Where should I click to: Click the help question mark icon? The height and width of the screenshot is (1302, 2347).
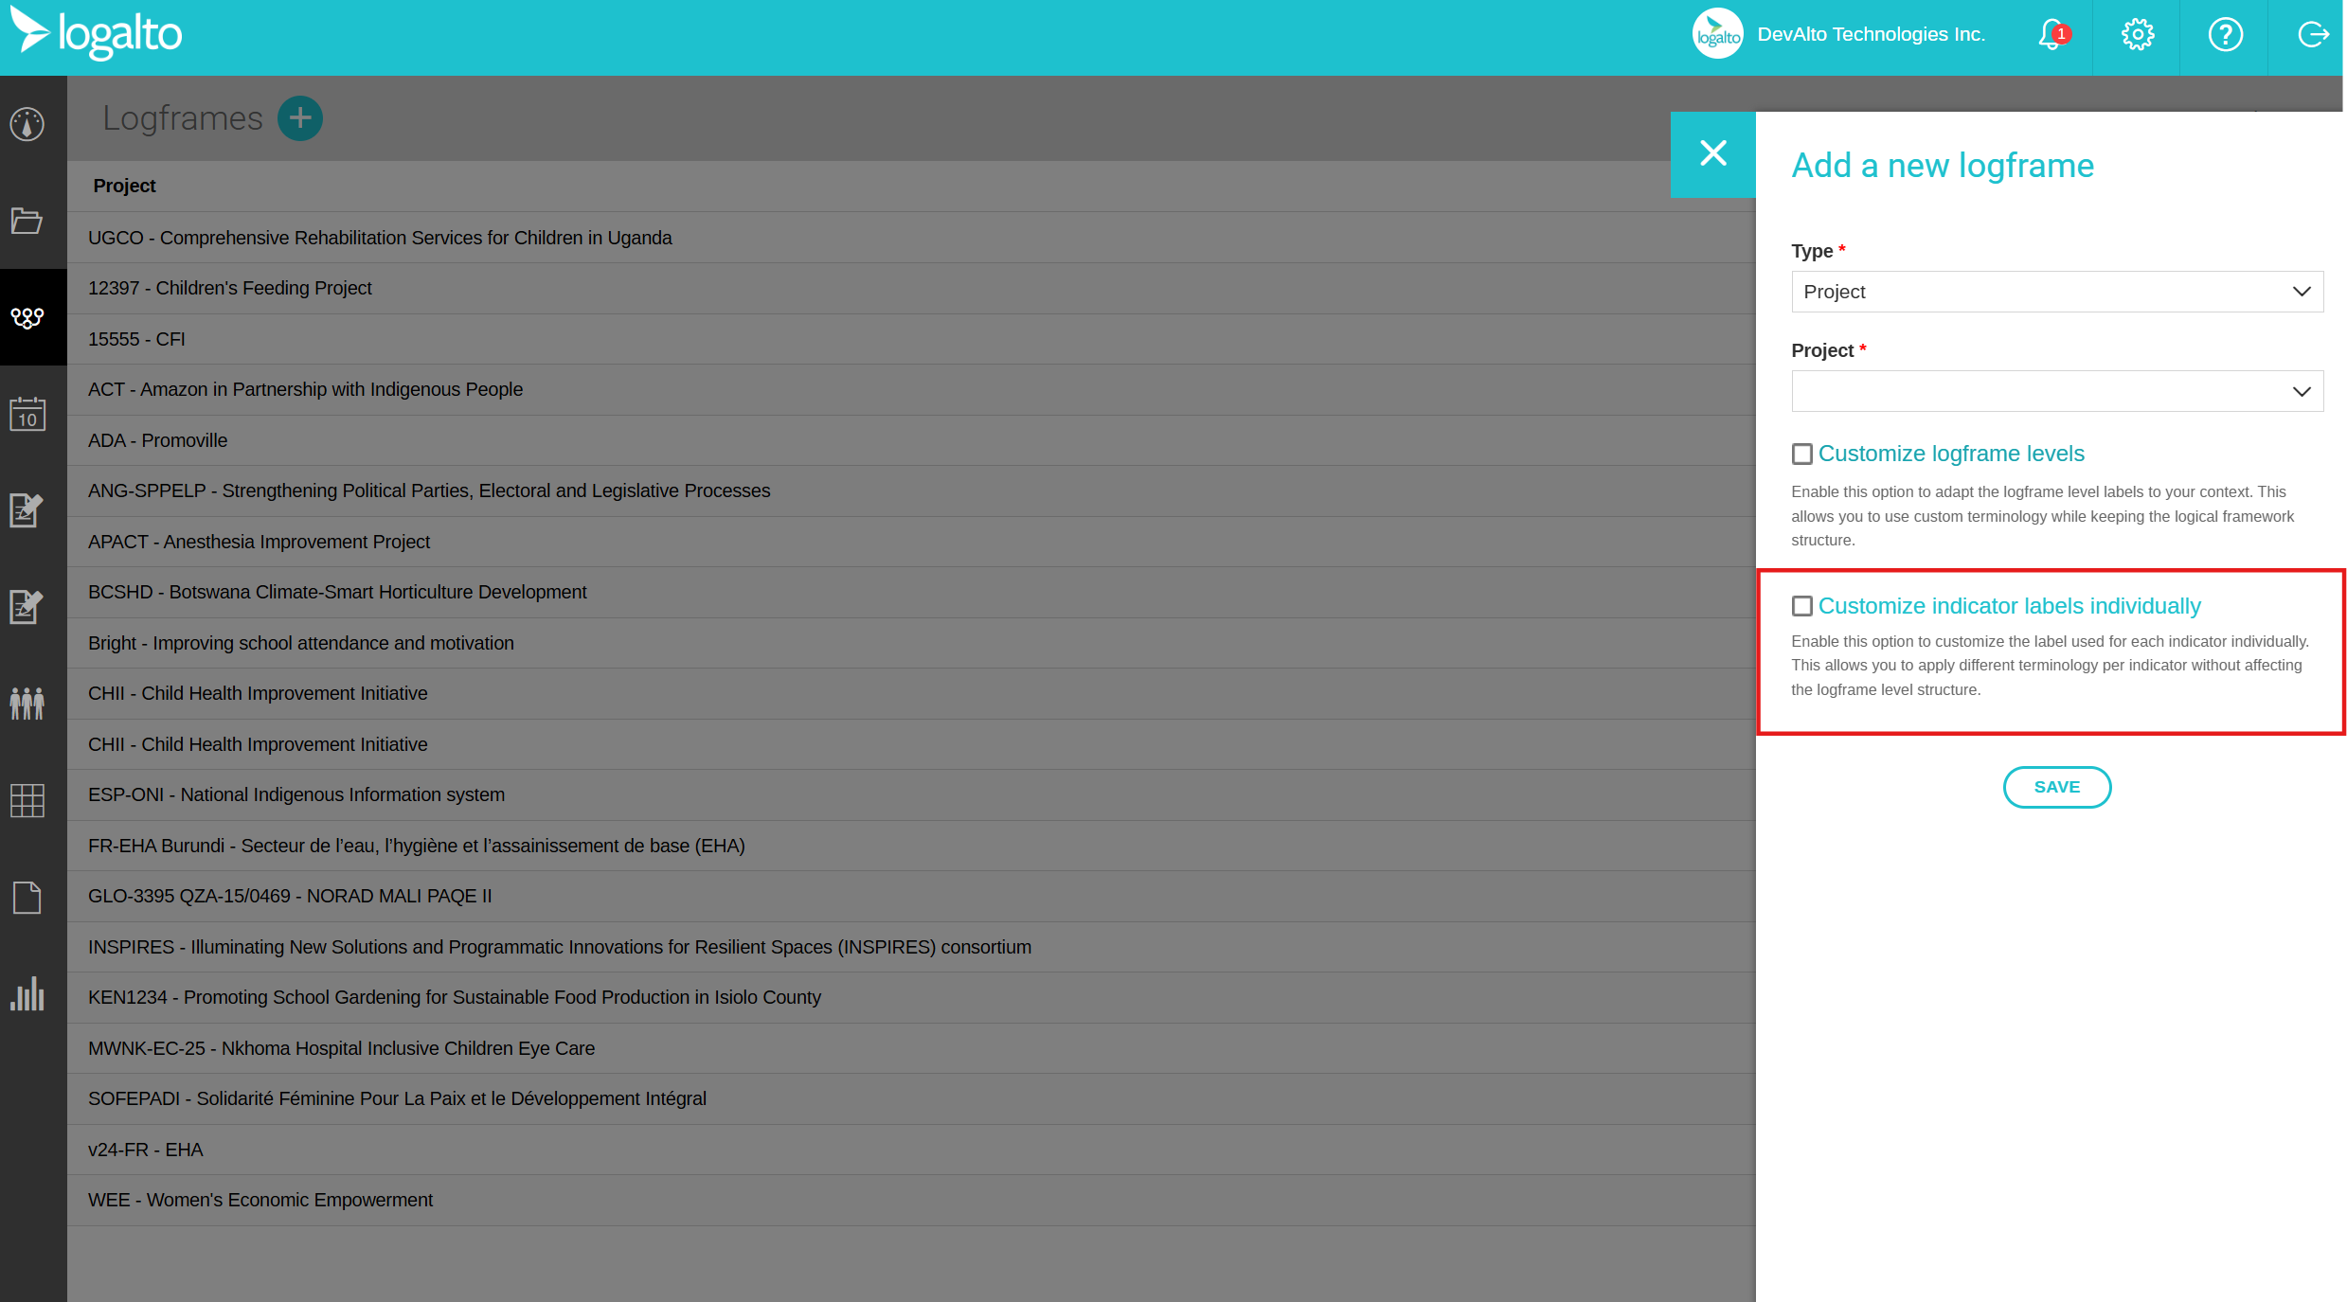(x=2225, y=36)
